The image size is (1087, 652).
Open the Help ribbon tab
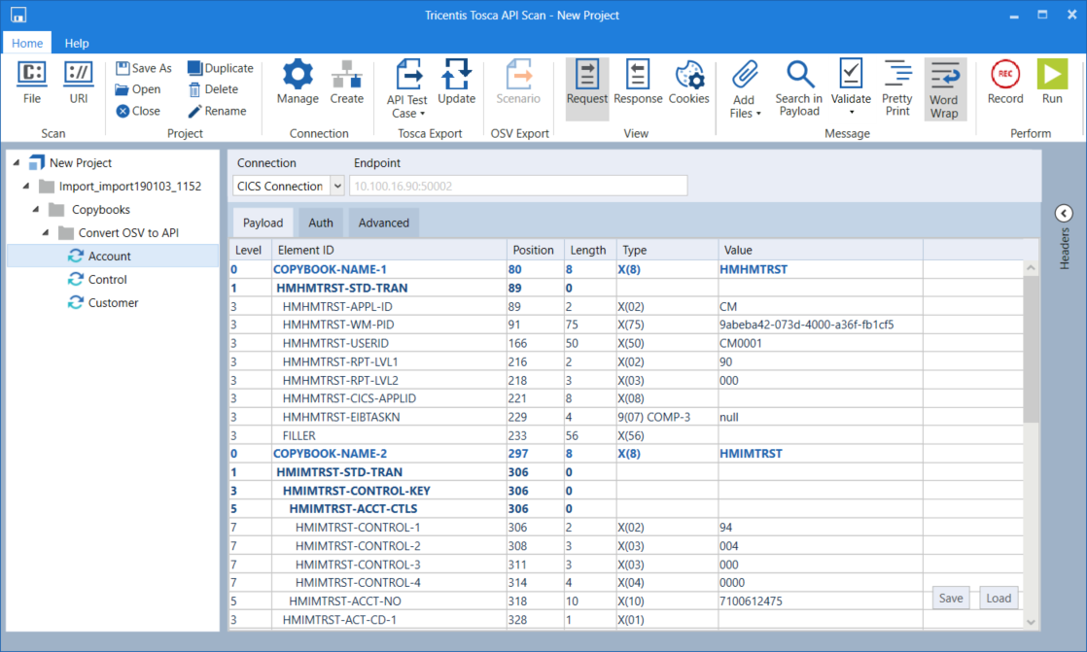tap(77, 43)
